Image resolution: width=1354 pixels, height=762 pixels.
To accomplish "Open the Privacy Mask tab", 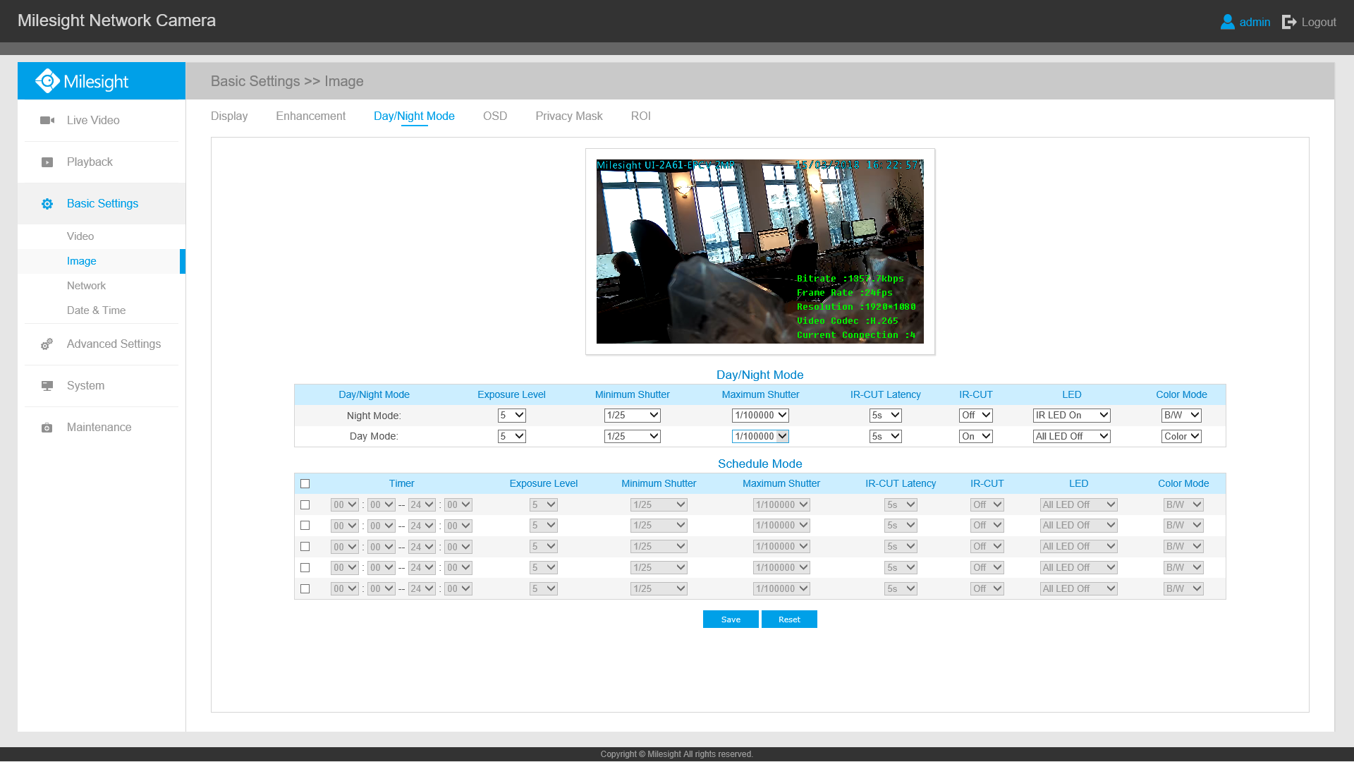I will point(569,116).
